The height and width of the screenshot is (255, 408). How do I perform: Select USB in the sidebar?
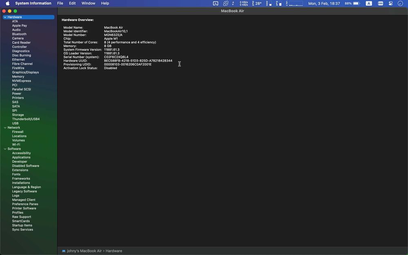(x=15, y=123)
